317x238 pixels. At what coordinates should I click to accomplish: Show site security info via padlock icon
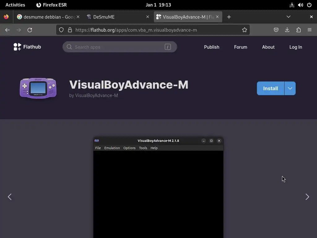click(70, 30)
